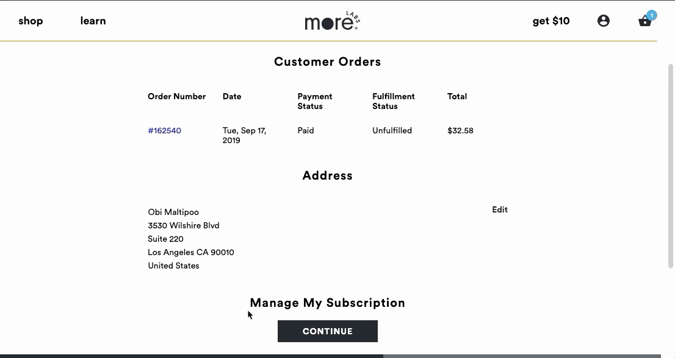
Task: Click the get $10 link
Action: point(550,21)
